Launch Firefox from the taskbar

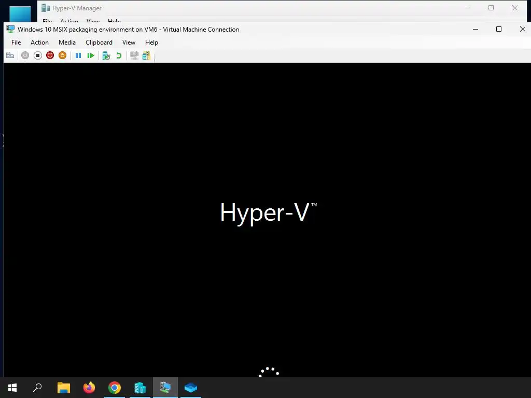[89, 388]
